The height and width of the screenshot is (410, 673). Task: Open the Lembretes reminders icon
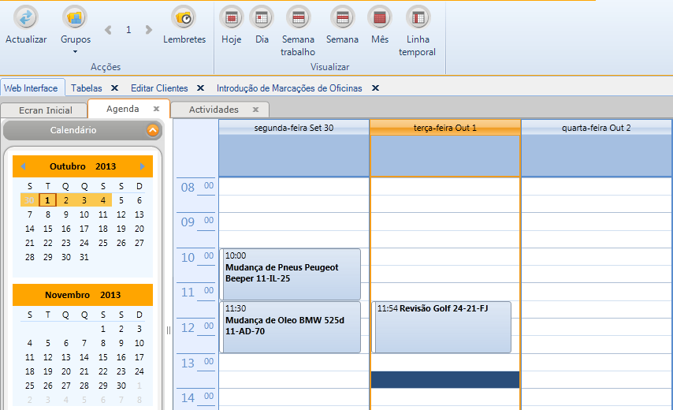(x=184, y=17)
